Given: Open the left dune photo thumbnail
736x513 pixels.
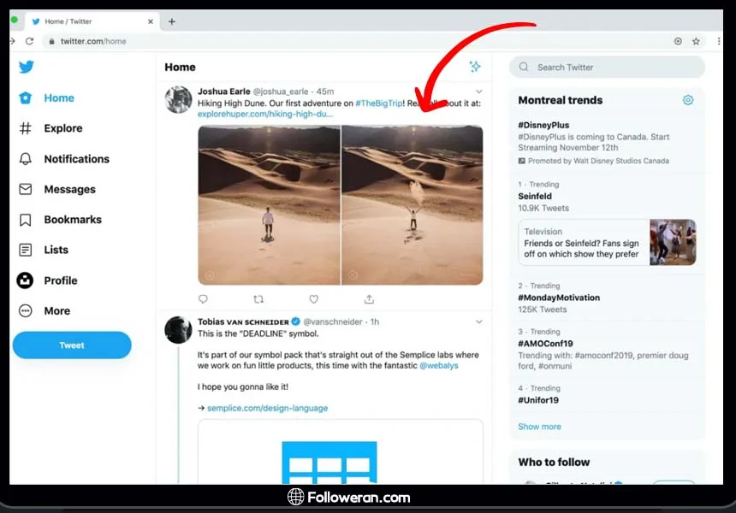Looking at the screenshot, I should (x=269, y=205).
